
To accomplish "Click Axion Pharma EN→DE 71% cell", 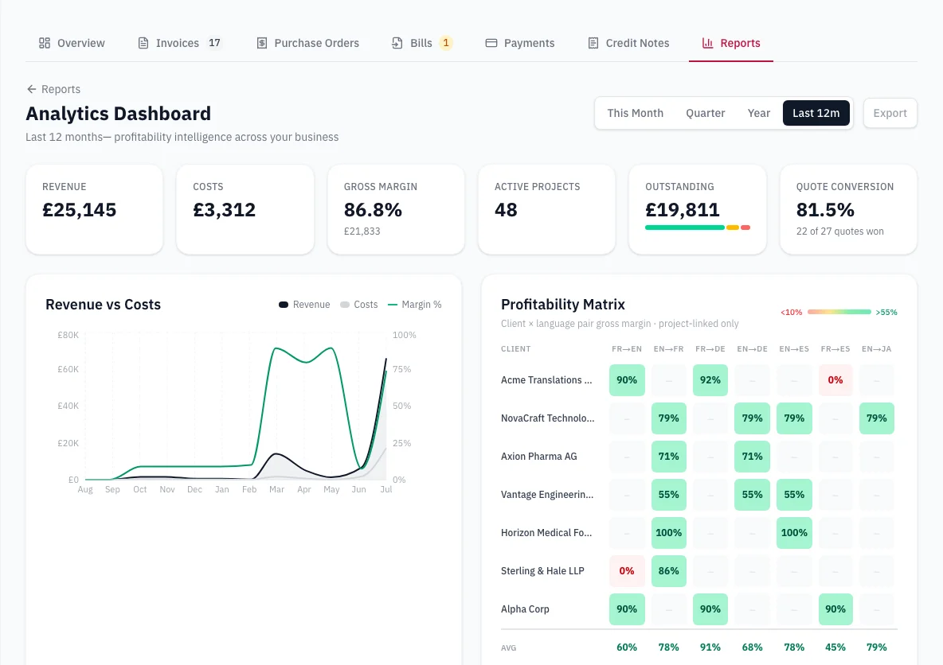I will click(753, 457).
